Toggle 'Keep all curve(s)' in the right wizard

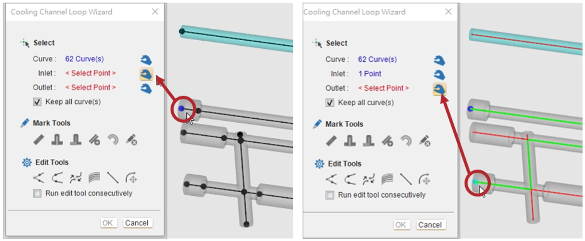[x=330, y=103]
